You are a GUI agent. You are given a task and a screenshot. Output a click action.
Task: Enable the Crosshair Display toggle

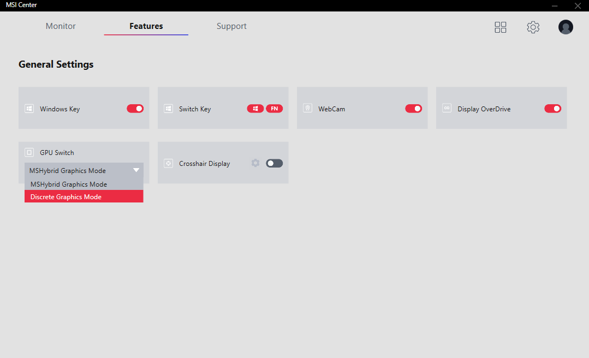[274, 163]
